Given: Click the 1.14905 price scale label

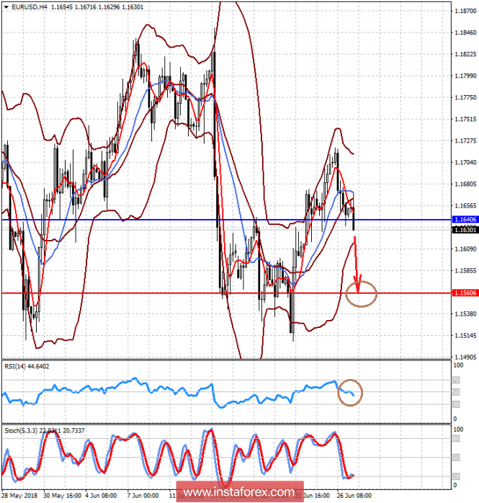Looking at the screenshot, I should coord(464,357).
